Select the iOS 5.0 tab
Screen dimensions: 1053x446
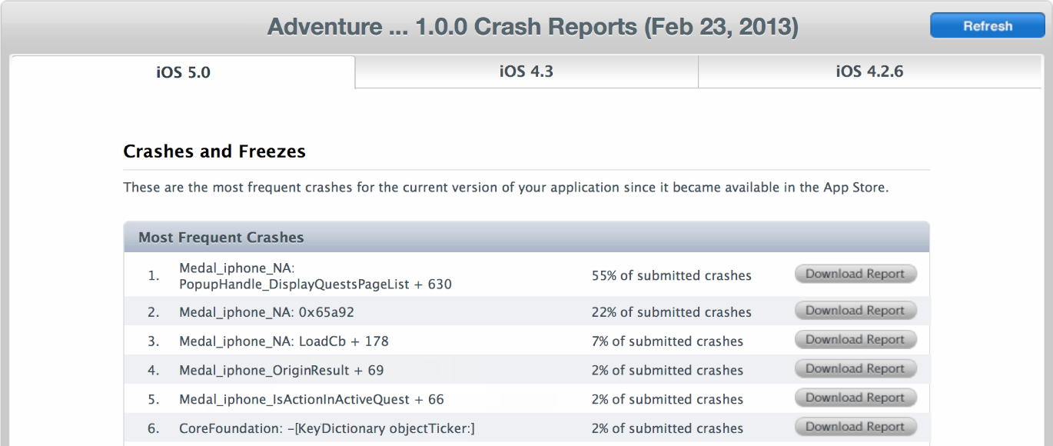click(x=181, y=72)
